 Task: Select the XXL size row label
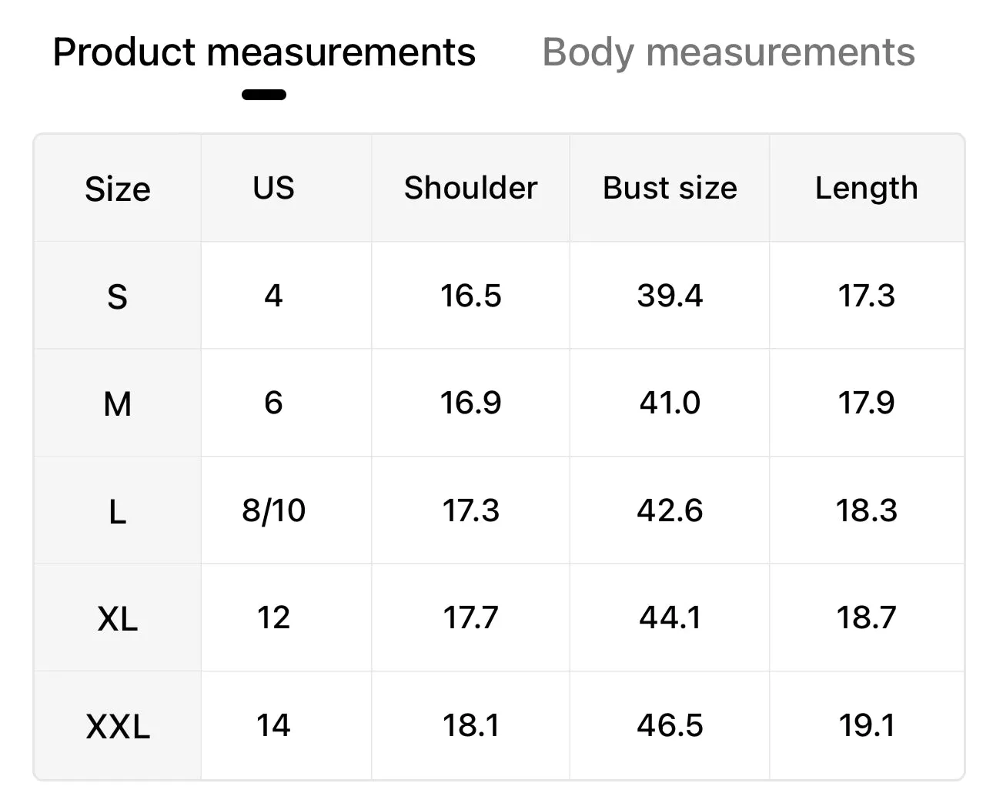tap(118, 725)
